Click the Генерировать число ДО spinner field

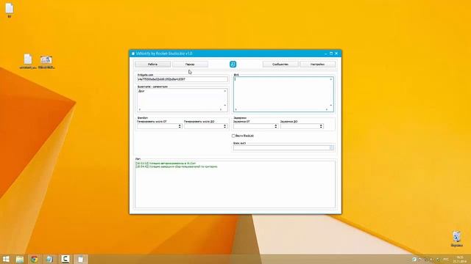[206, 126]
